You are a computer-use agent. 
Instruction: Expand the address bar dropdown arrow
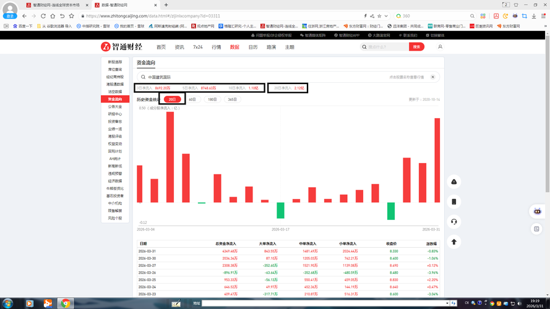click(x=386, y=16)
